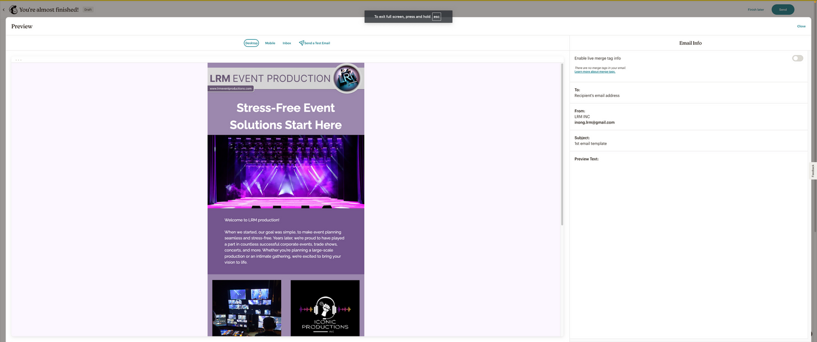
Task: Open the Inbox preview tab
Action: 286,43
